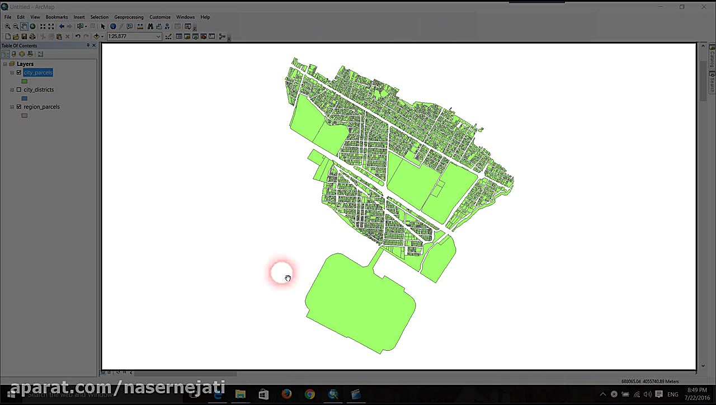Open Chrome from the Windows taskbar

click(x=309, y=394)
